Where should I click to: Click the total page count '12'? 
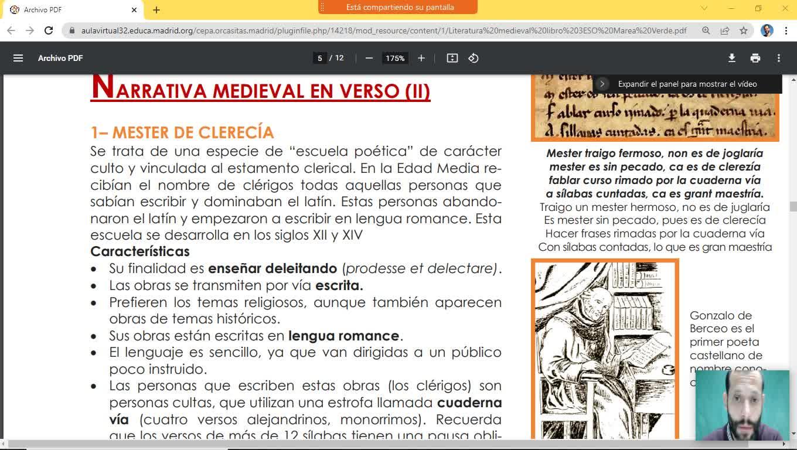point(339,58)
